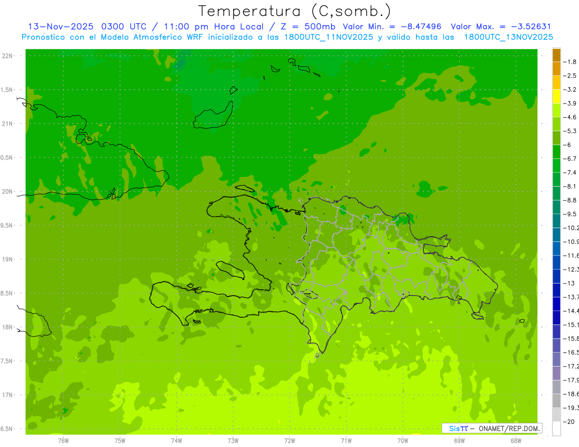The image size is (579, 447).
Task: Select the white swatch below -20
Action: pos(556,429)
